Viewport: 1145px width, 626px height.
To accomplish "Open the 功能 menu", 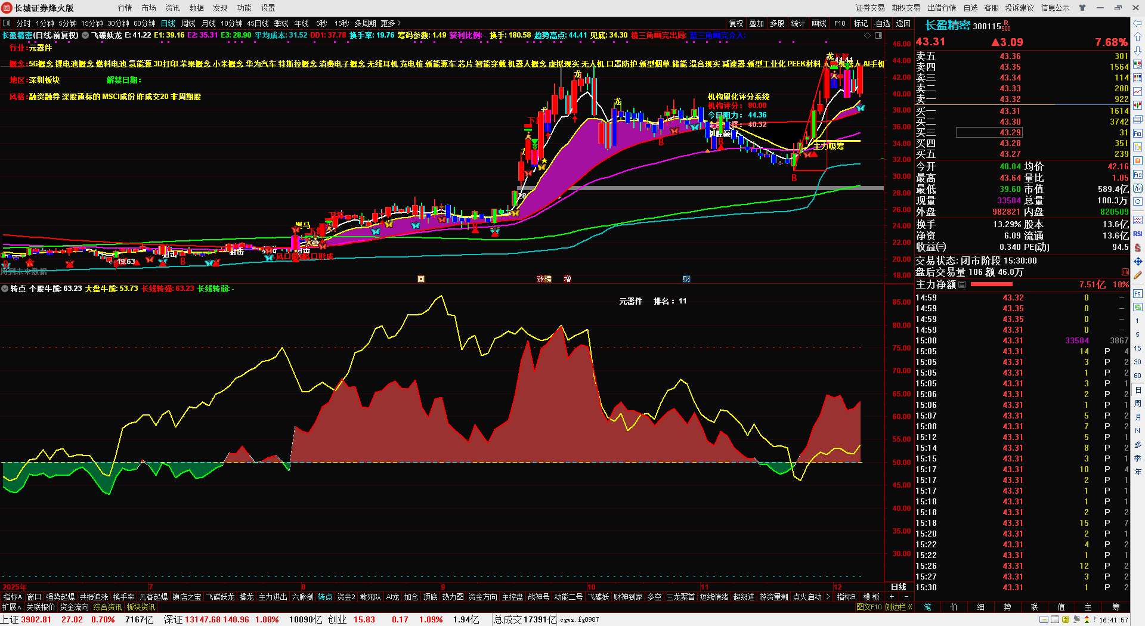I will (x=245, y=8).
